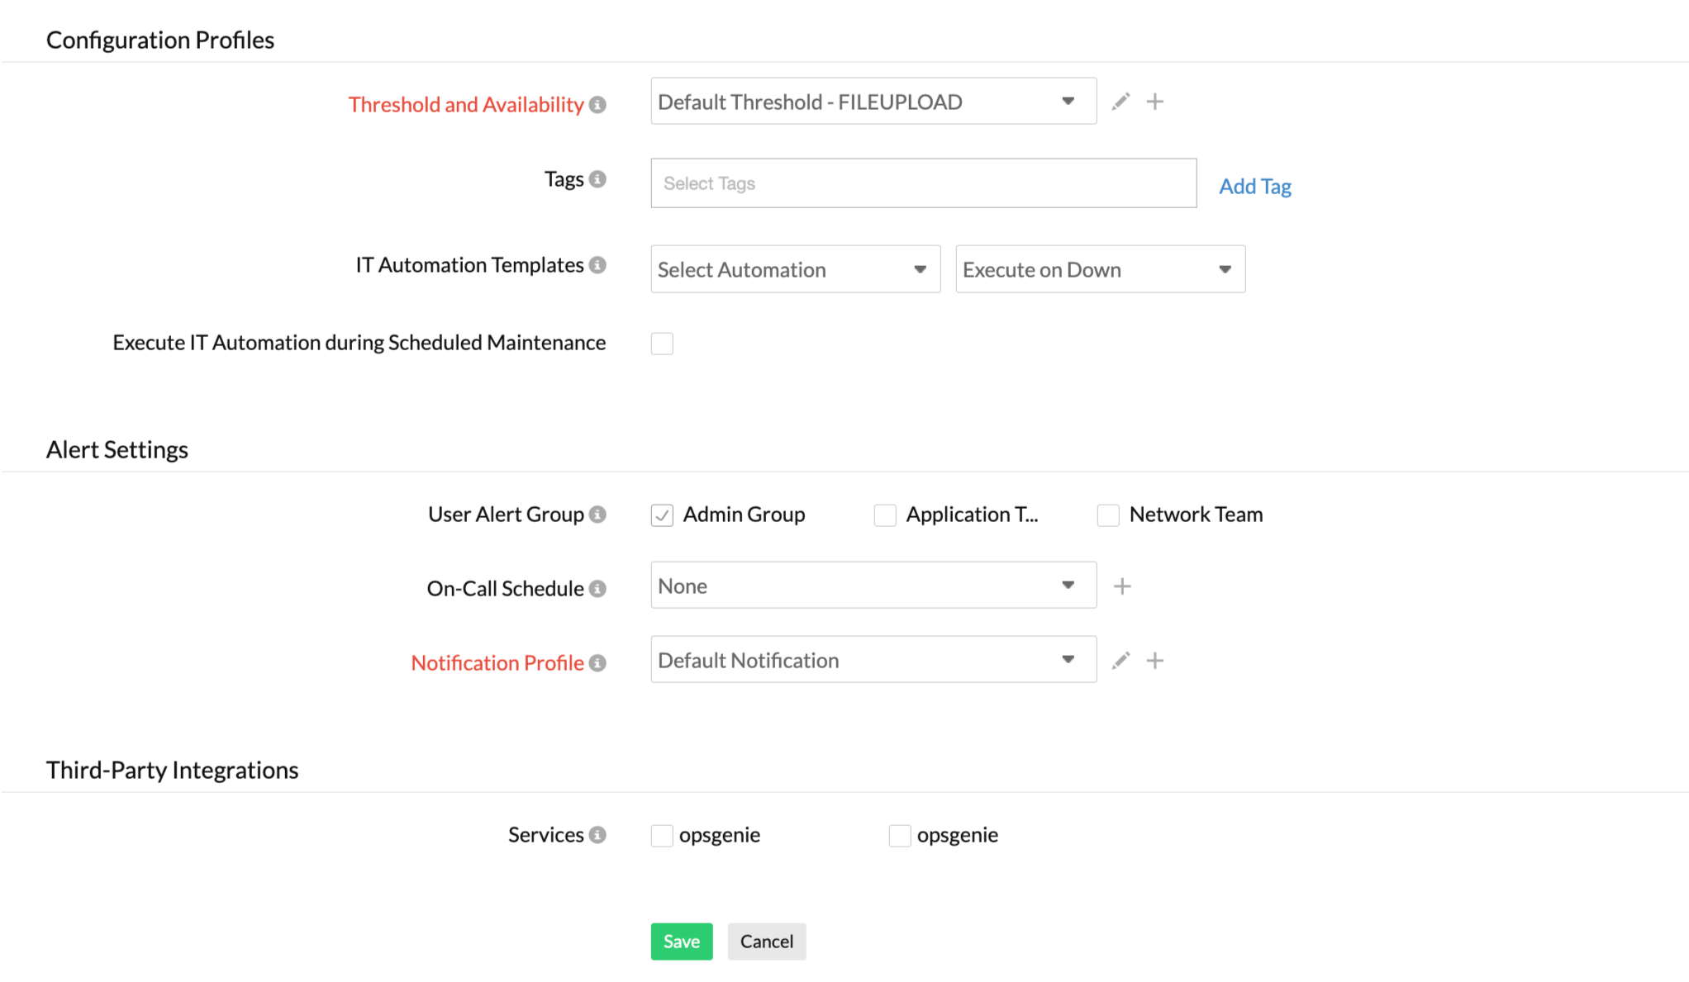Viewport: 1689px width, 982px height.
Task: Click the info icon beside On-Call Schedule
Action: (x=598, y=589)
